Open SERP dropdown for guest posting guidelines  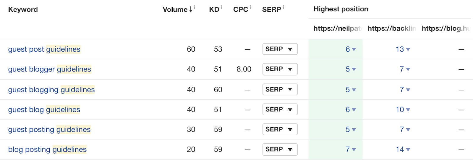pyautogui.click(x=280, y=129)
